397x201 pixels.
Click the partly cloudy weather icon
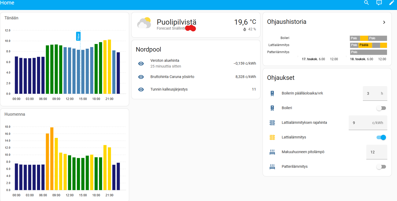click(144, 23)
